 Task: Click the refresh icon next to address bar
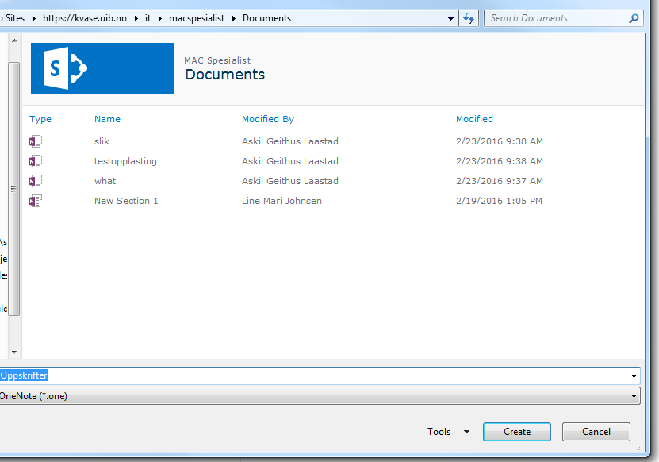pyautogui.click(x=469, y=18)
